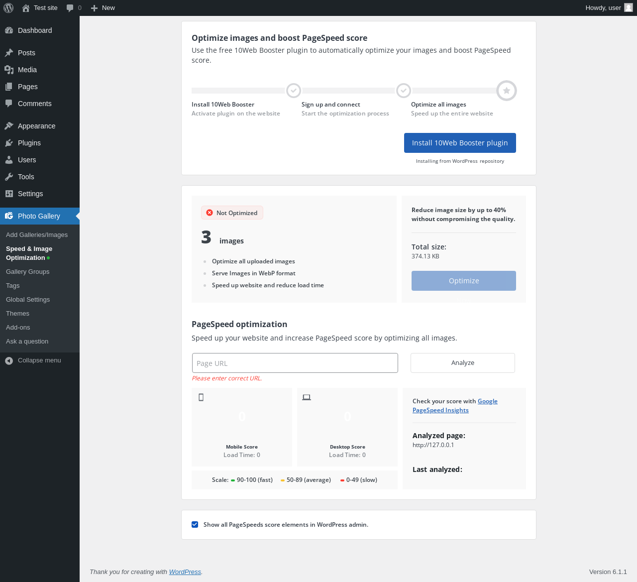This screenshot has width=637, height=582.
Task: Click the Media icon in sidebar
Action: tap(9, 70)
